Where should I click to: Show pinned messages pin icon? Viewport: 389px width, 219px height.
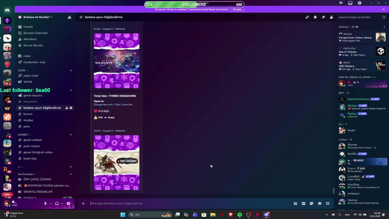323,17
